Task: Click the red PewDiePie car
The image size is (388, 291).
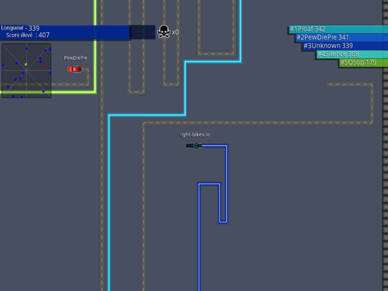Action: 75,70
